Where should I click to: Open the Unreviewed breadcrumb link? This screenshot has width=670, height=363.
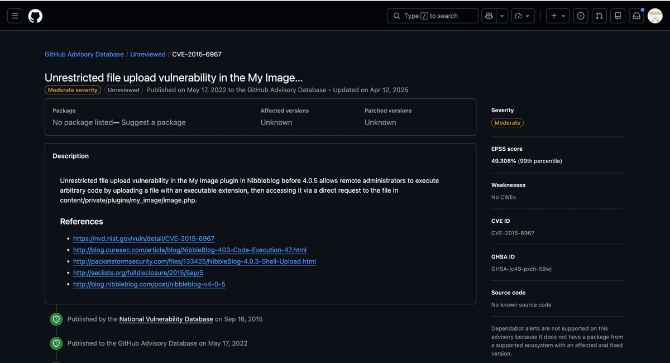(x=148, y=54)
